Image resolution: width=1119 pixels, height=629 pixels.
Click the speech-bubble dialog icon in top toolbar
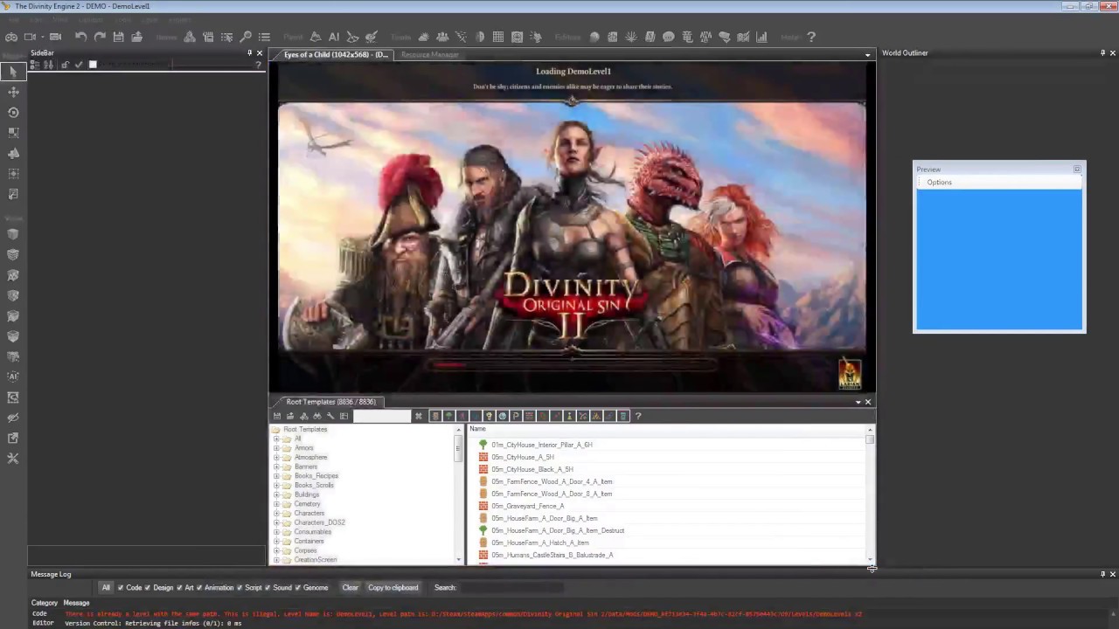pyautogui.click(x=668, y=37)
